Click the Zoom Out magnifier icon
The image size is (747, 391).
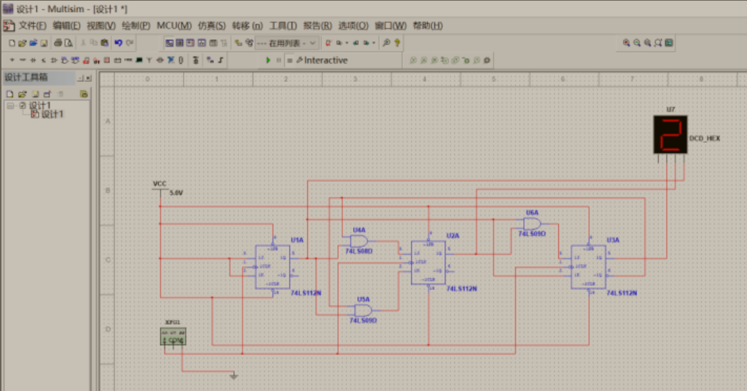[x=637, y=43]
